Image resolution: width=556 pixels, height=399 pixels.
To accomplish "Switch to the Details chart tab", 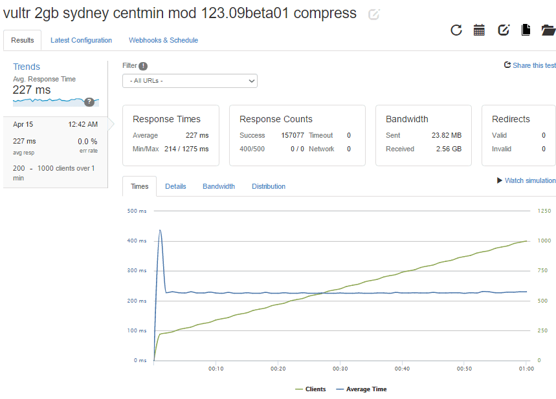I will click(x=175, y=186).
